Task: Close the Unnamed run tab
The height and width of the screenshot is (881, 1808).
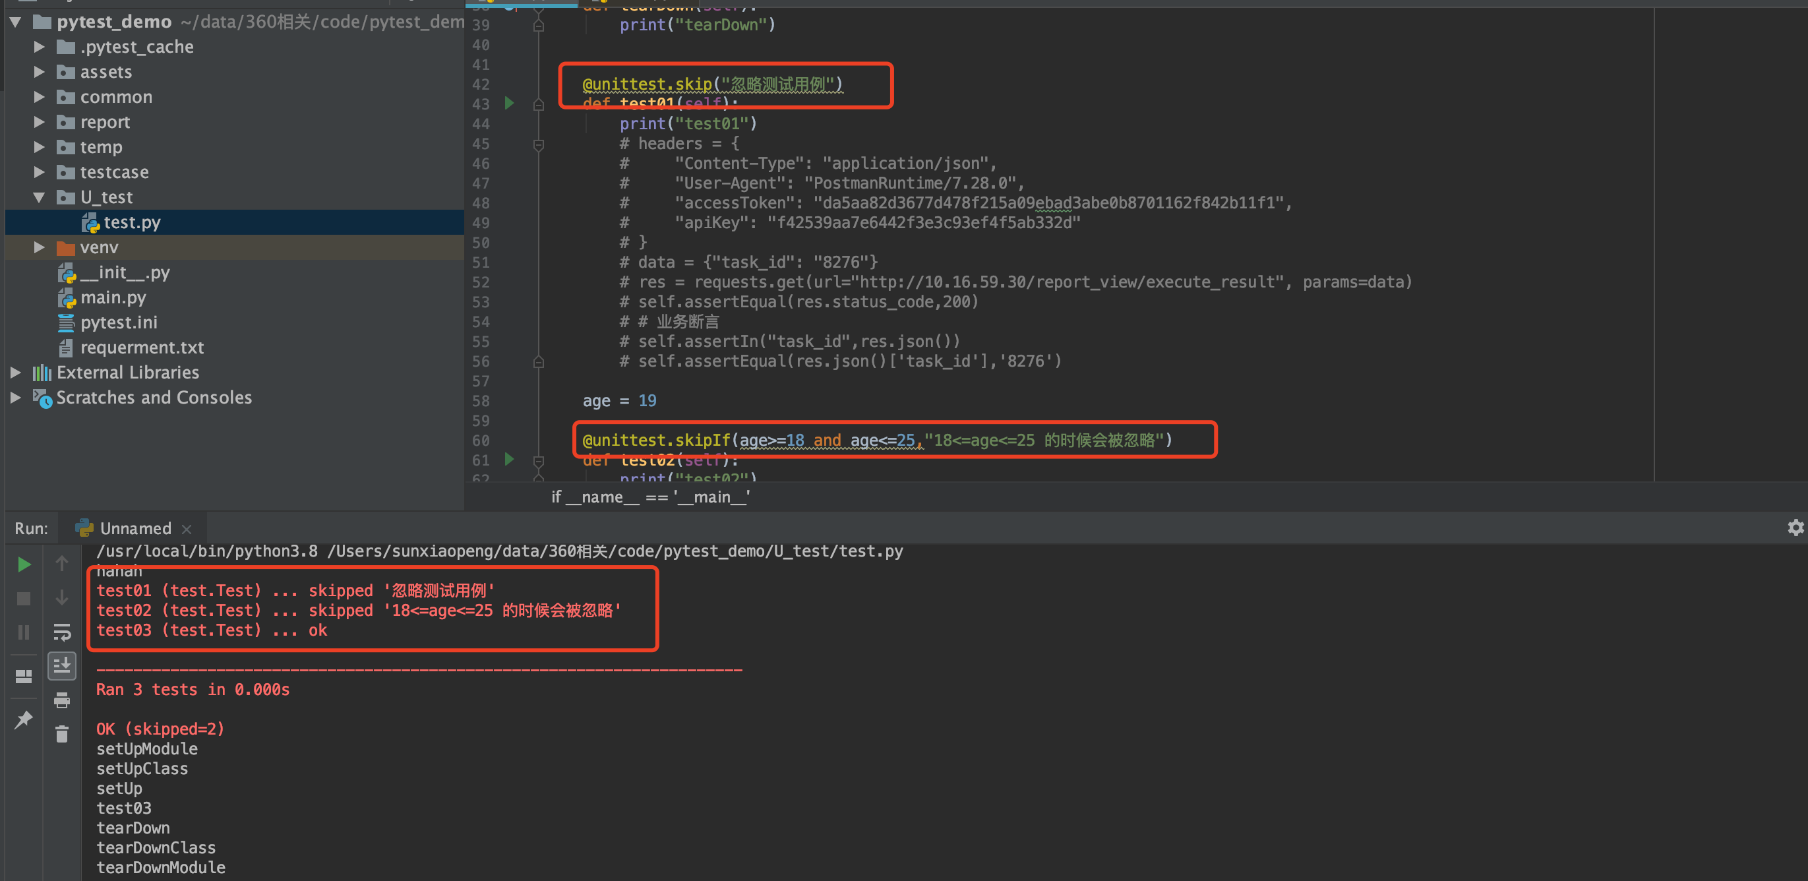Action: coord(187,529)
